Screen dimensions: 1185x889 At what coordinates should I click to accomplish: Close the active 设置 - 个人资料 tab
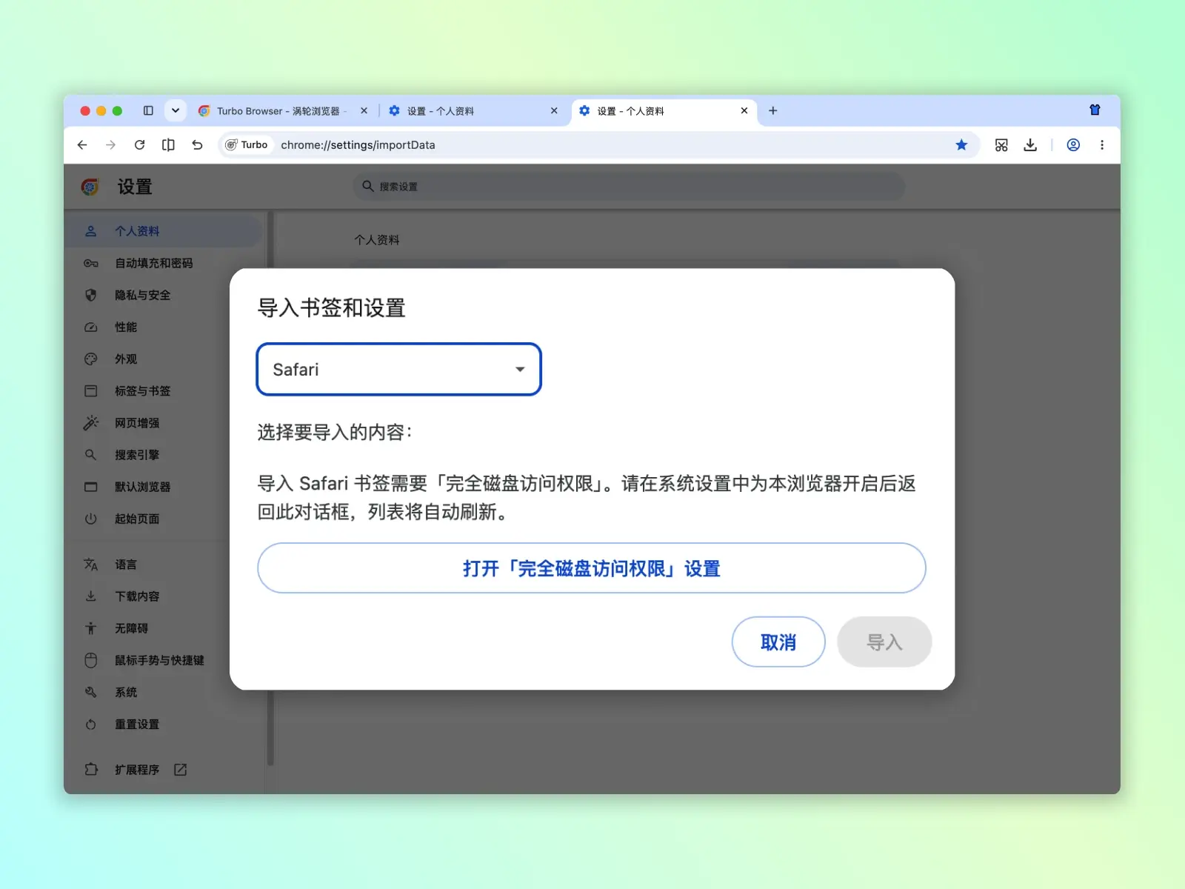[744, 110]
